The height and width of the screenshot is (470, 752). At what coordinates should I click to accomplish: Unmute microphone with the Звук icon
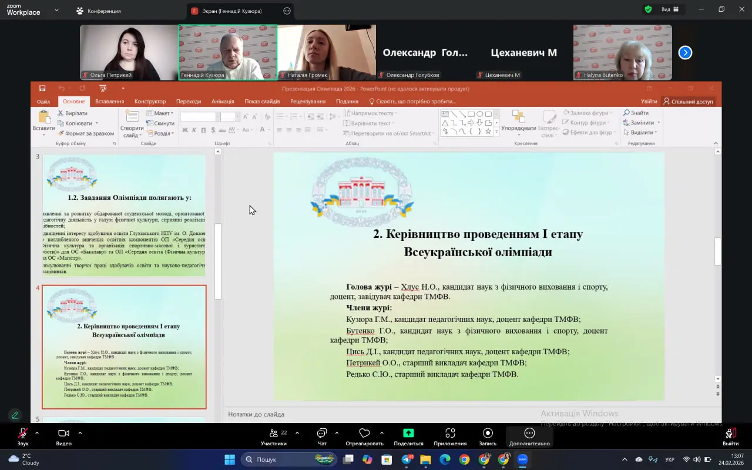tap(22, 434)
